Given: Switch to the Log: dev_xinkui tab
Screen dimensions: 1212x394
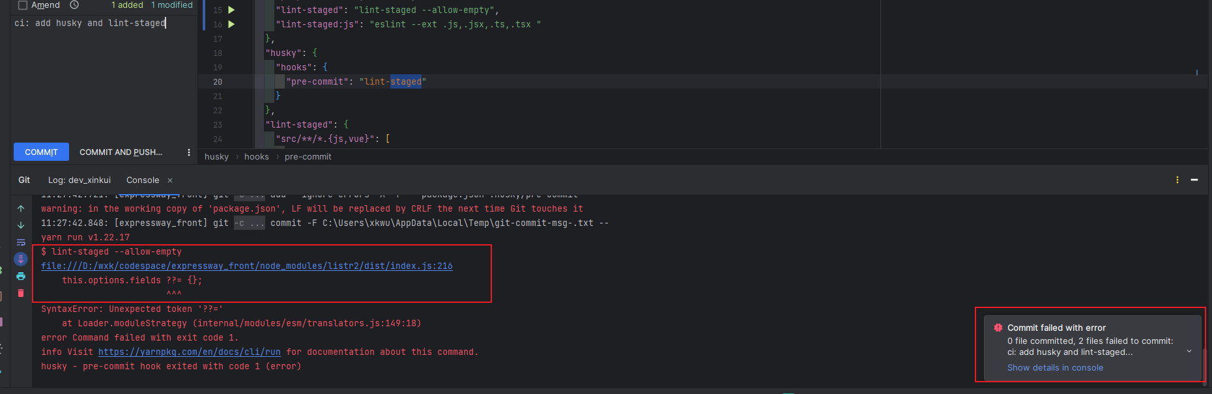Looking at the screenshot, I should pos(79,180).
